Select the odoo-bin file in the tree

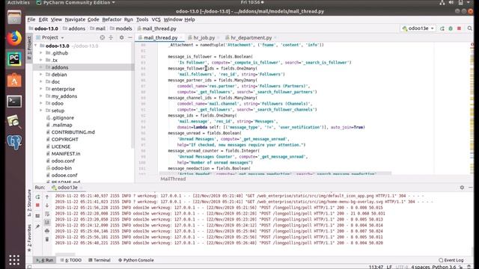tap(61, 168)
